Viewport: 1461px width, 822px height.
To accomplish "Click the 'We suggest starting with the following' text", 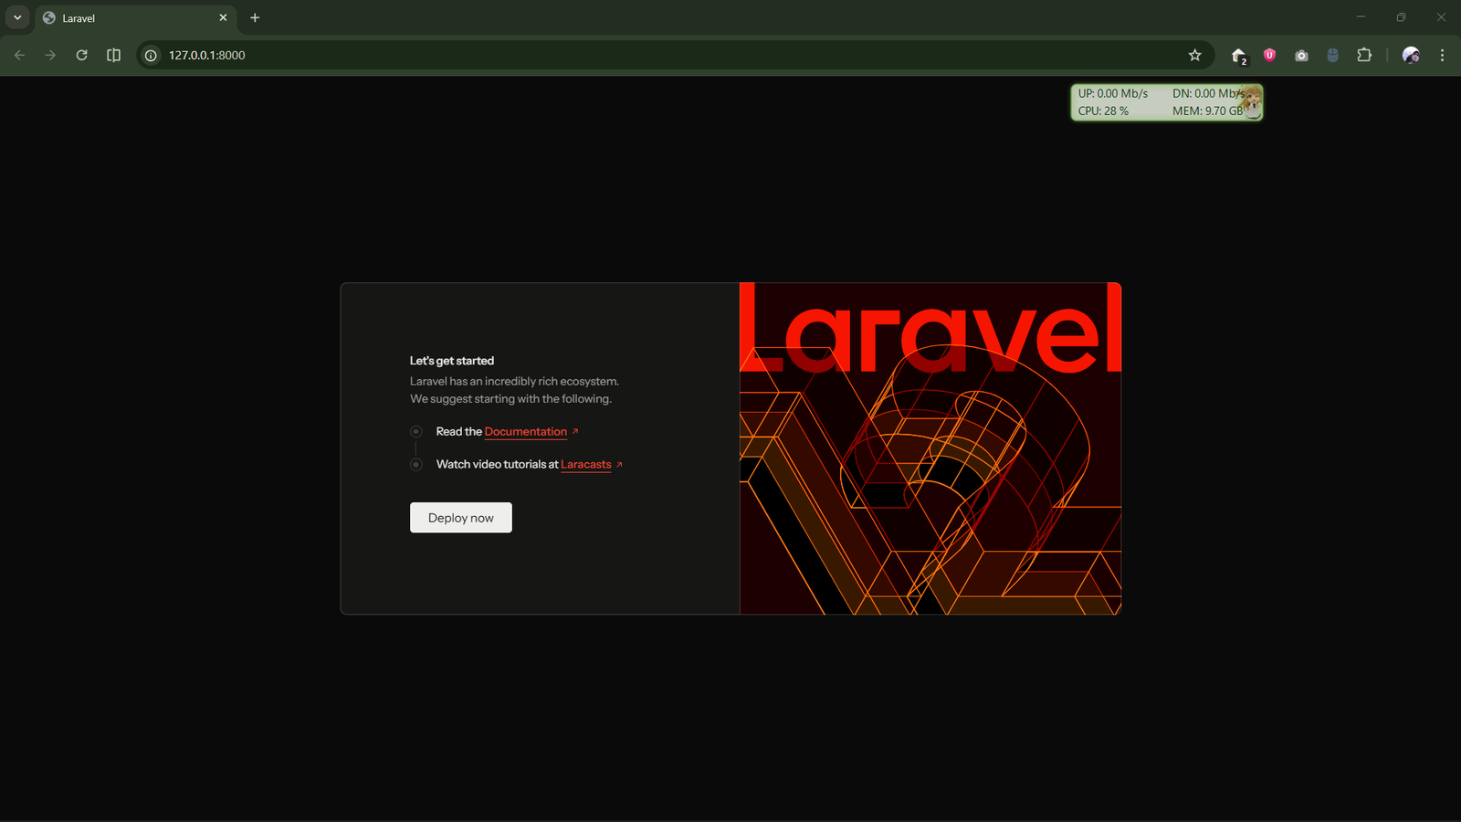I will click(510, 398).
